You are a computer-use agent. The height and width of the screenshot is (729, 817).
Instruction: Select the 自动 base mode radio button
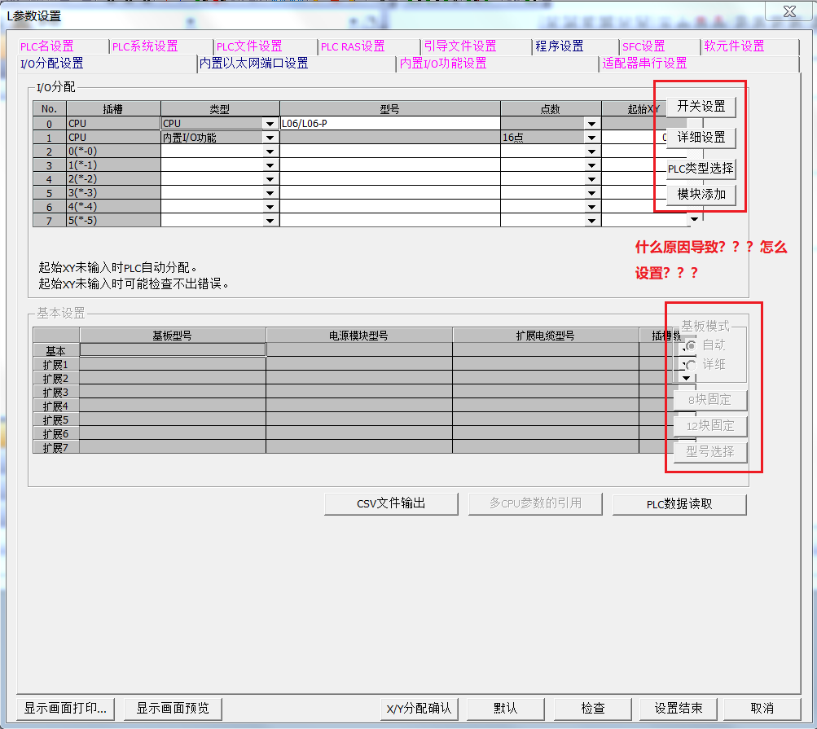pyautogui.click(x=692, y=345)
